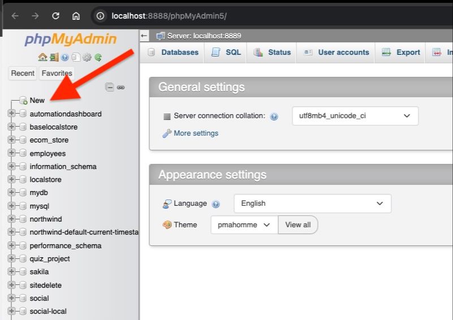Screen dimensions: 453x320
Task: Open phpMyAdmin documentation question icon
Action: click(x=65, y=58)
